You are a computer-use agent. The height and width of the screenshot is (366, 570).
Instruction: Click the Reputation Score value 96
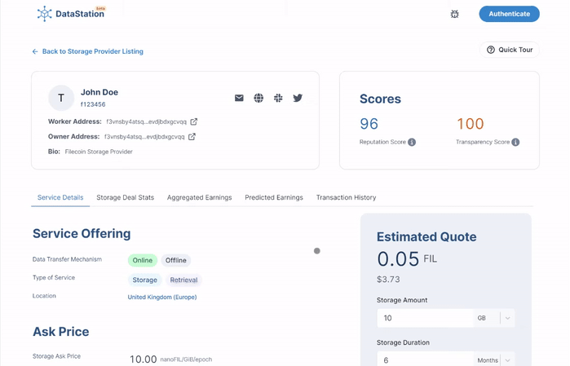click(x=369, y=124)
